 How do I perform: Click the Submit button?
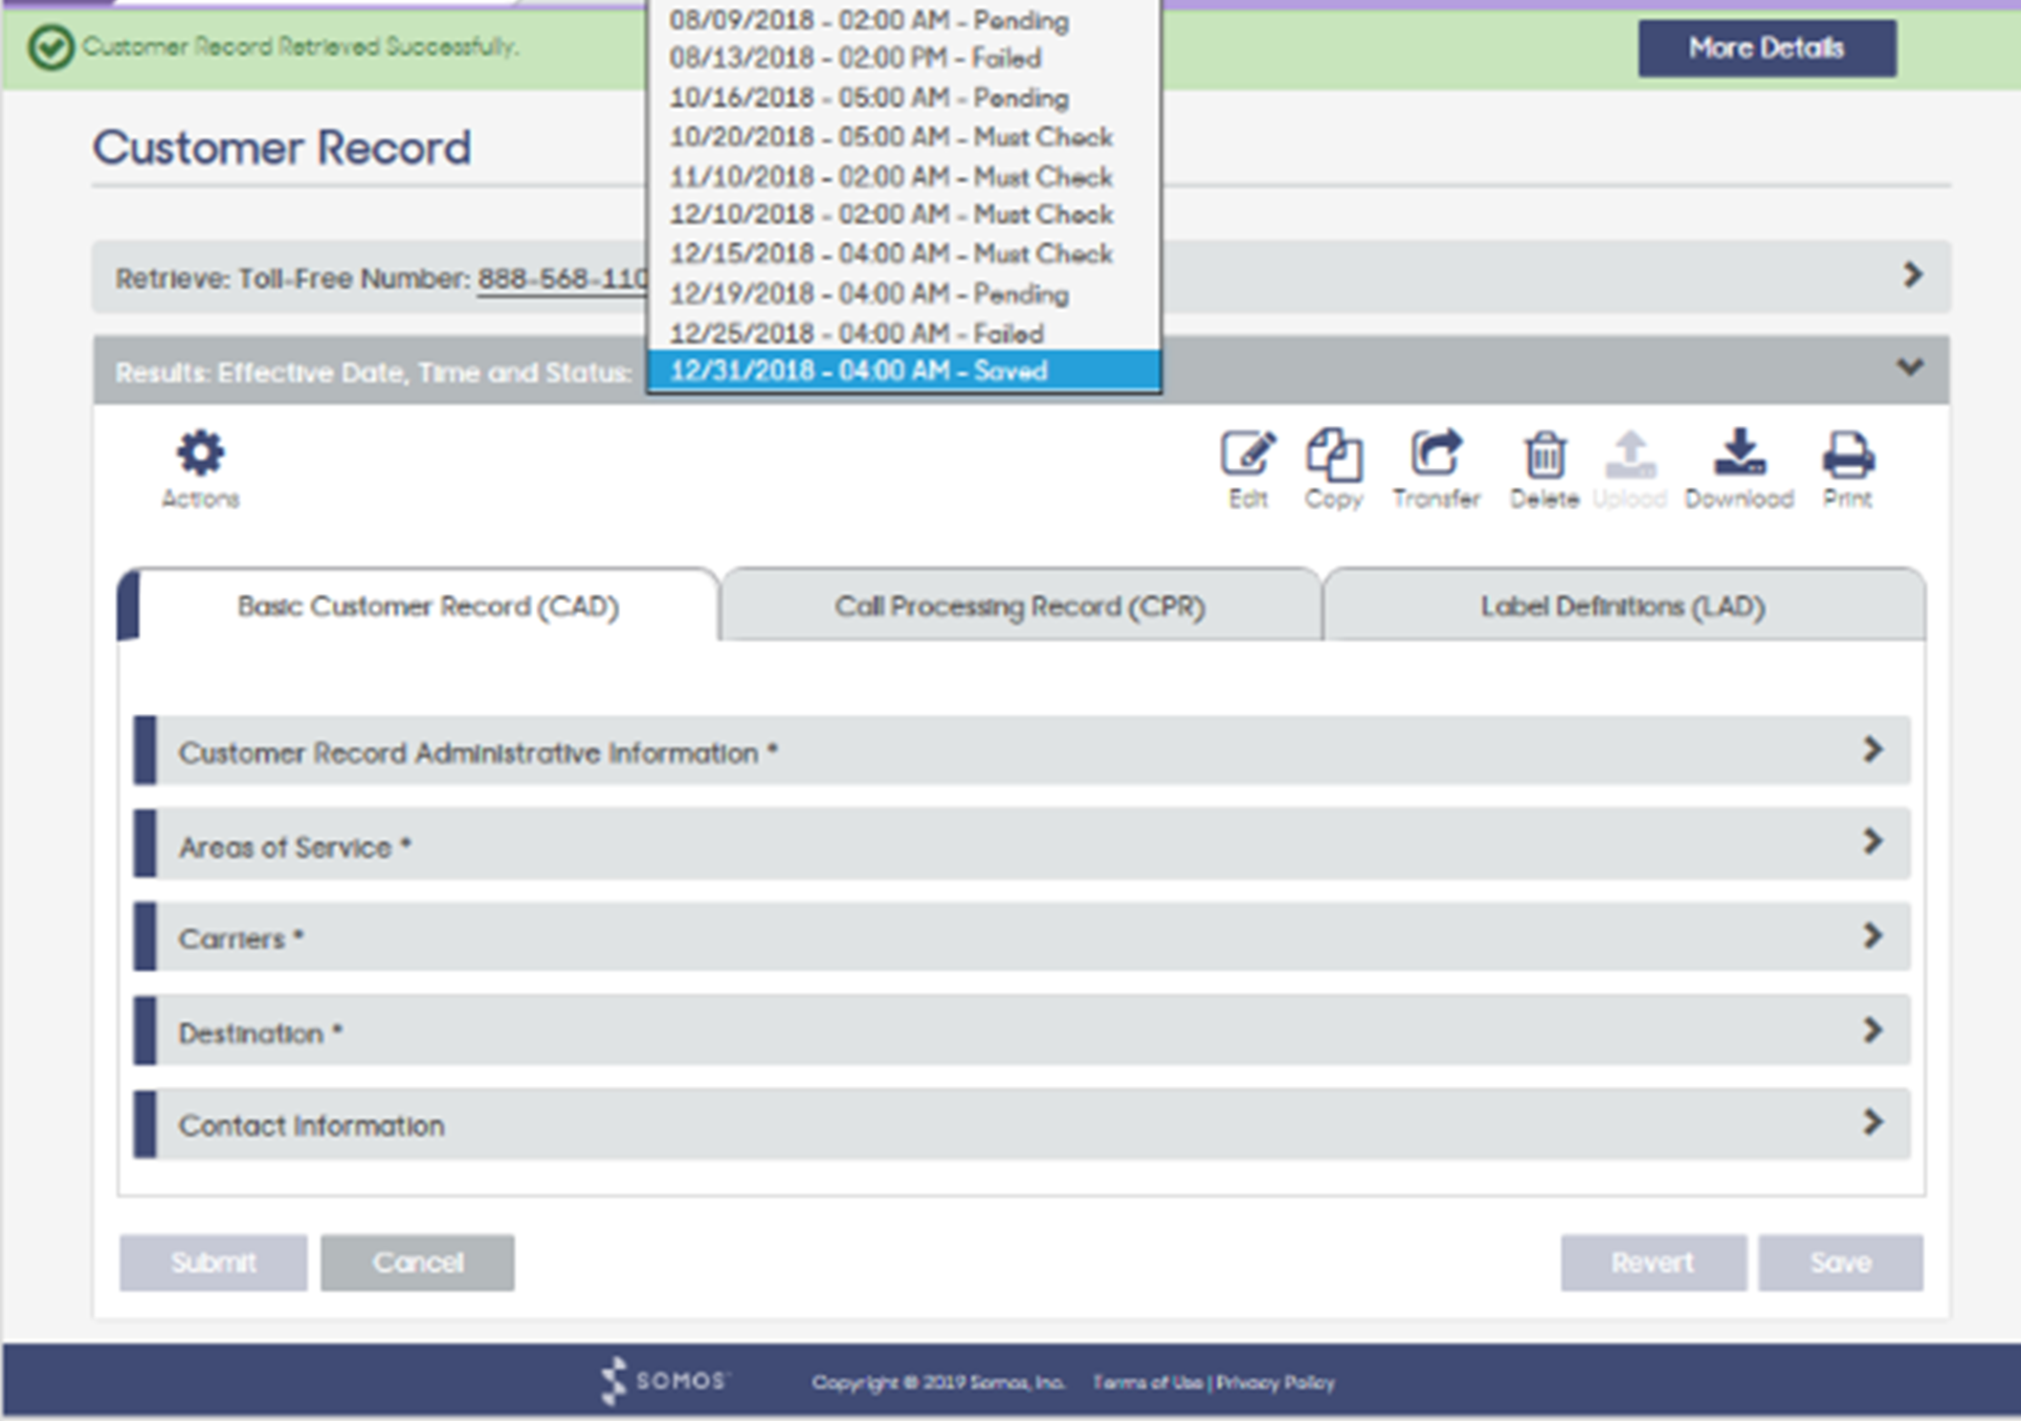[213, 1262]
